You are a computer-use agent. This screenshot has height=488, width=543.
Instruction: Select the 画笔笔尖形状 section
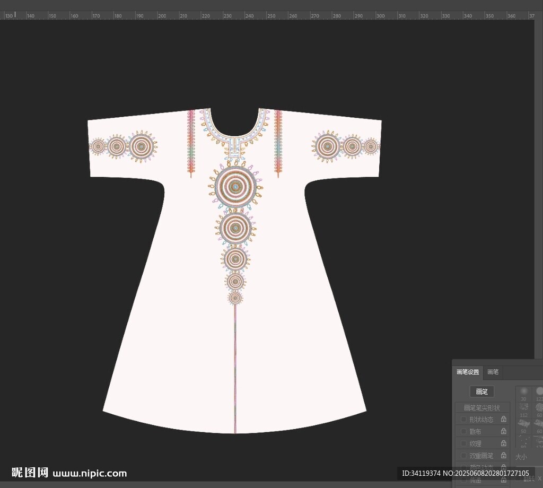point(481,408)
